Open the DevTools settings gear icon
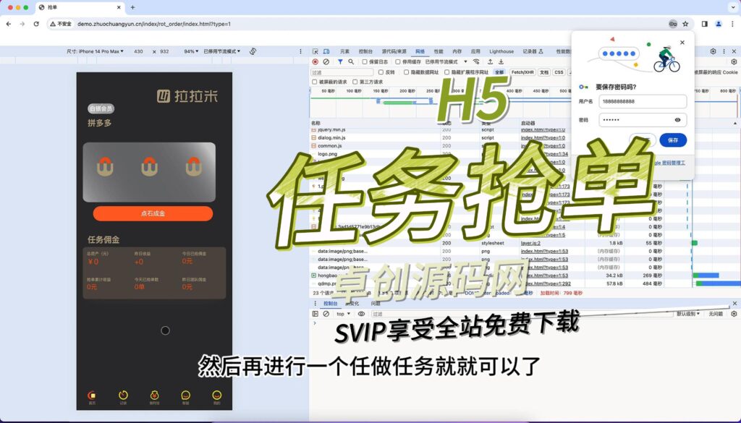 click(x=713, y=51)
